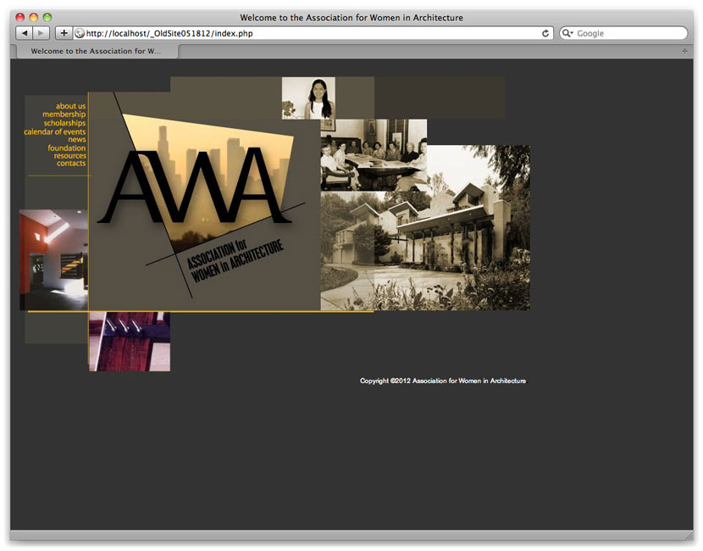
Task: Open the 'about us' link
Action: click(70, 106)
